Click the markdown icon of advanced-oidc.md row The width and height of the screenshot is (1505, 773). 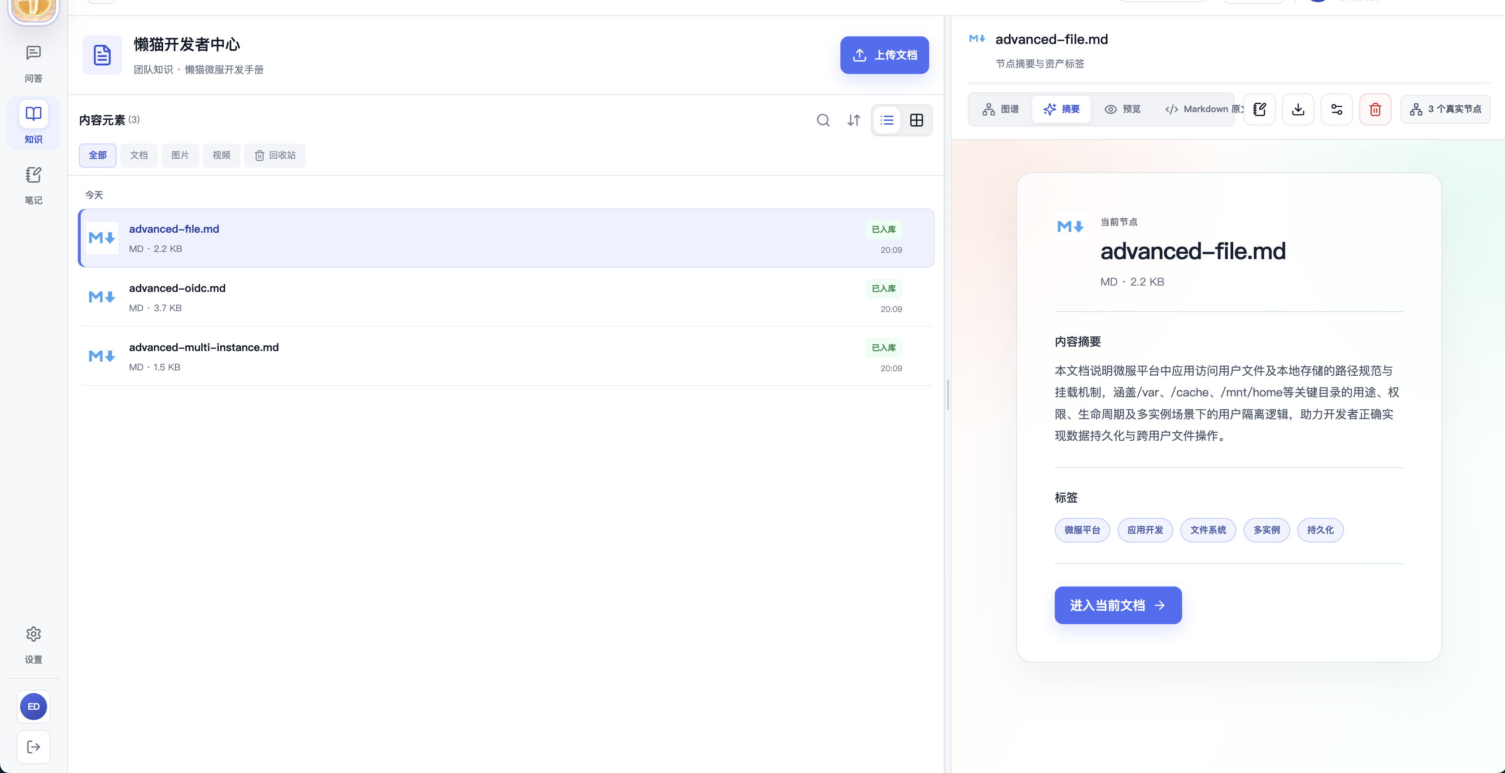tap(102, 297)
